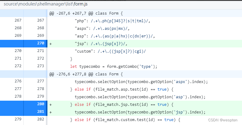242x125 pixels.
Task: Click old line number 279
Action: click(x=17, y=120)
